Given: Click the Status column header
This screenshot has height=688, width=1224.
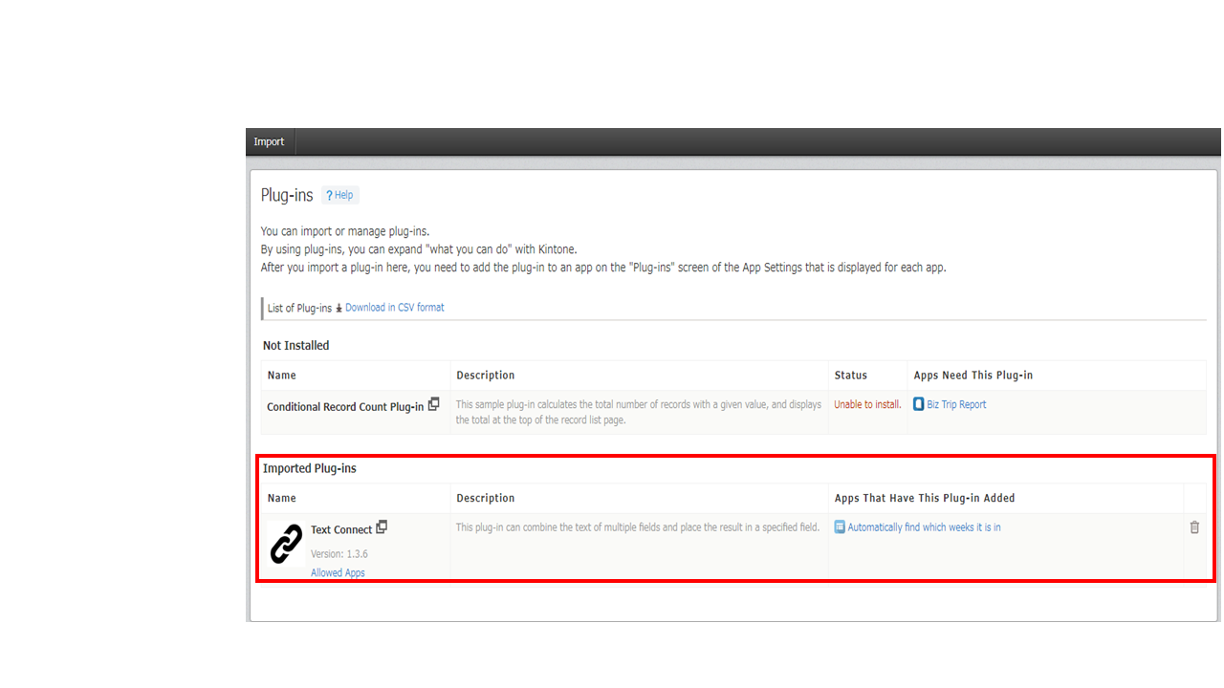Looking at the screenshot, I should [853, 375].
